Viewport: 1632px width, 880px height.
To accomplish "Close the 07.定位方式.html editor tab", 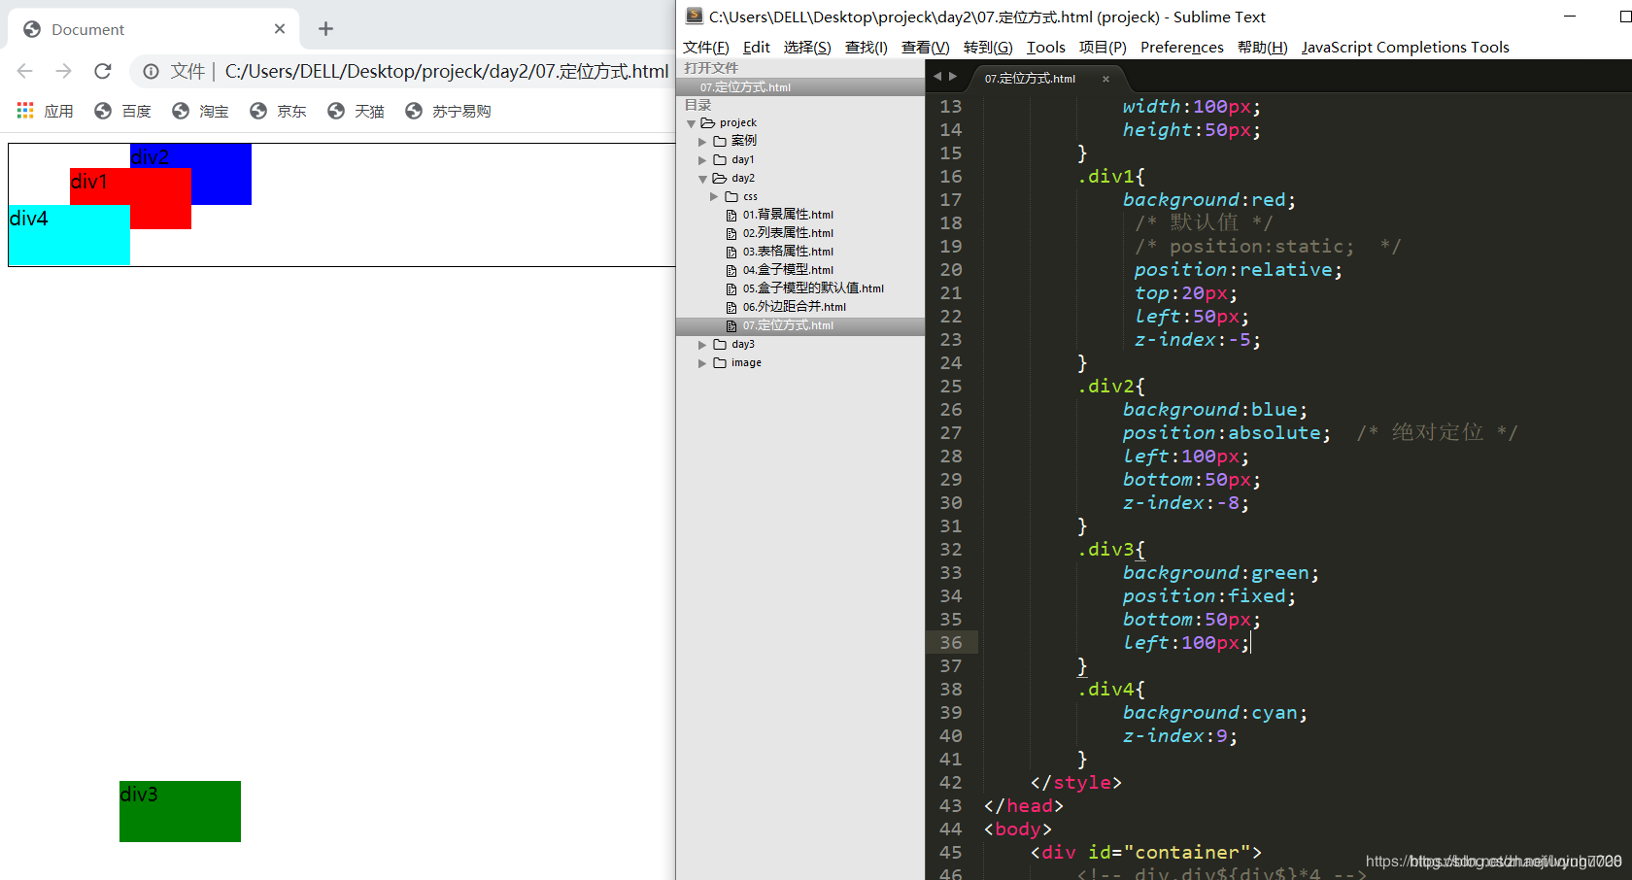I will (x=1105, y=79).
